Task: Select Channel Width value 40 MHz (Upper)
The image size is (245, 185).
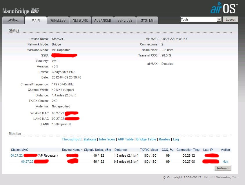Action: (63, 90)
